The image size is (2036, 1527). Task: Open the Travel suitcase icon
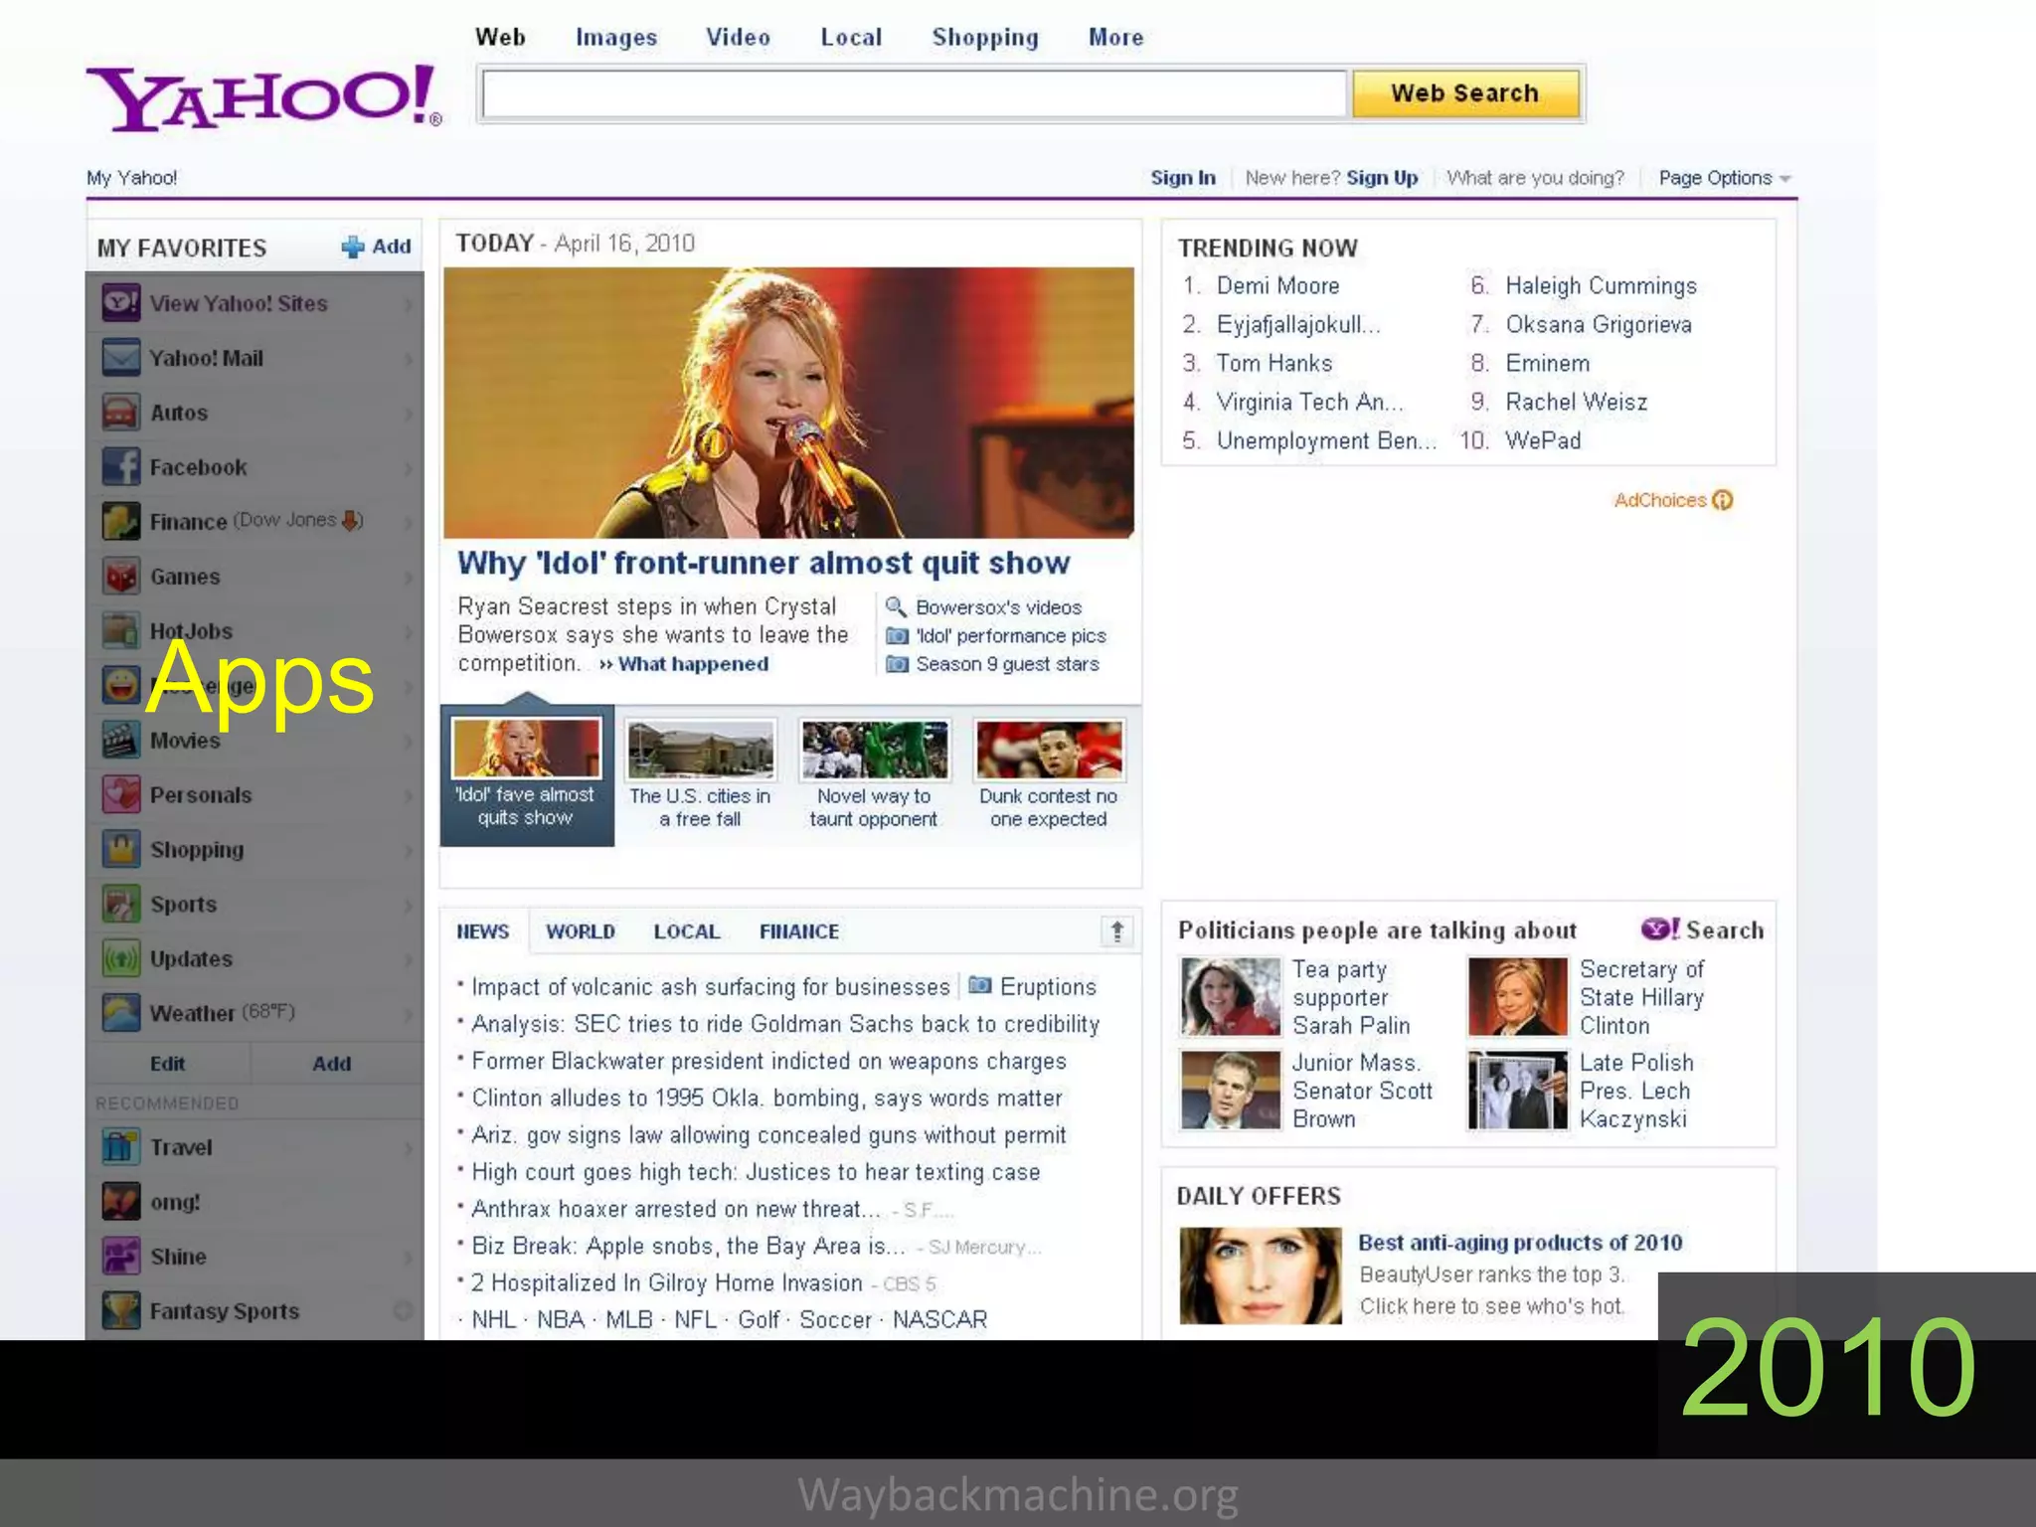(x=121, y=1147)
